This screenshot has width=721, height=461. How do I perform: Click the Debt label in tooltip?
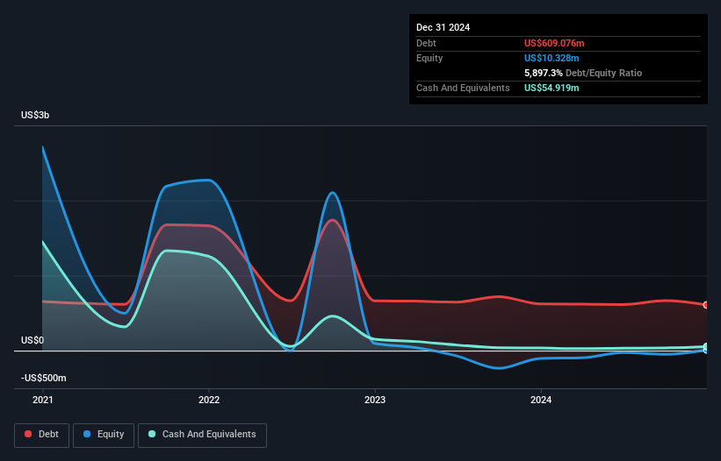click(426, 43)
